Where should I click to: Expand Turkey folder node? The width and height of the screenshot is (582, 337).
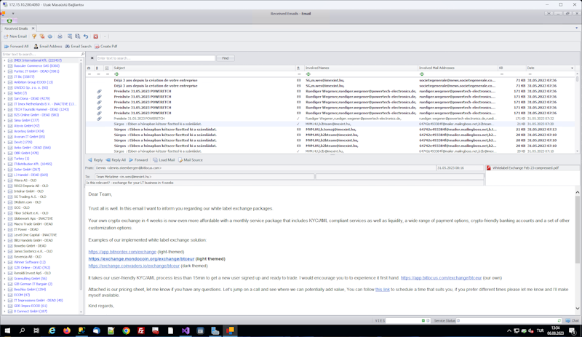5,159
